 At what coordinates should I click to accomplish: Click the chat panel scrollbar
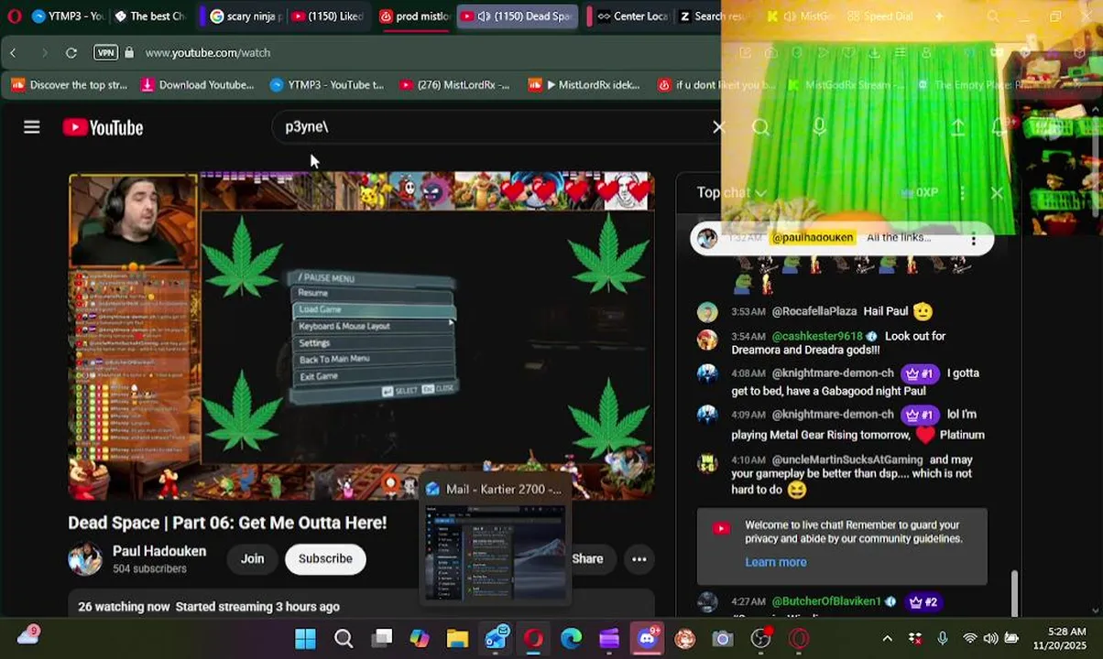(x=1014, y=593)
